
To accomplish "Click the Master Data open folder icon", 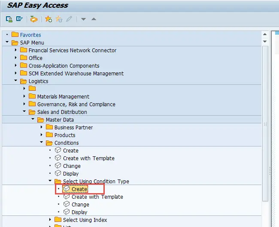I will coord(41,120).
